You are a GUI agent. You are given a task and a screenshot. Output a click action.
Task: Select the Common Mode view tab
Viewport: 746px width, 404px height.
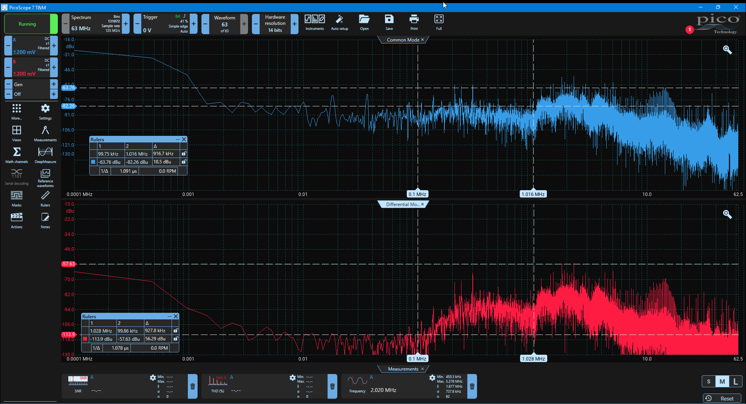coord(402,40)
